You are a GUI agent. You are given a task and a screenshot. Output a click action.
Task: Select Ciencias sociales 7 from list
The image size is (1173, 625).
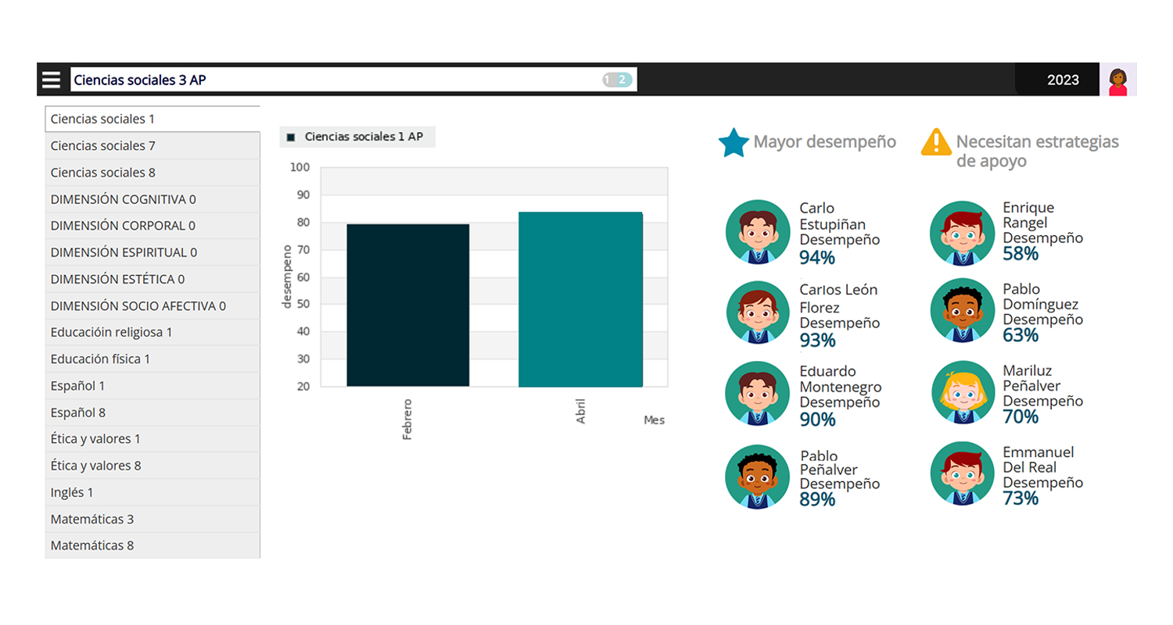[152, 146]
